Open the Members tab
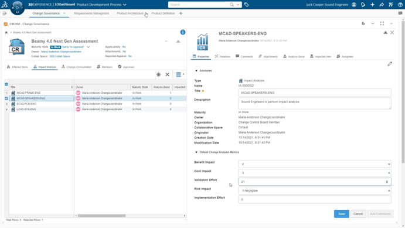Image resolution: width=405 pixels, height=228 pixels. [x=104, y=67]
